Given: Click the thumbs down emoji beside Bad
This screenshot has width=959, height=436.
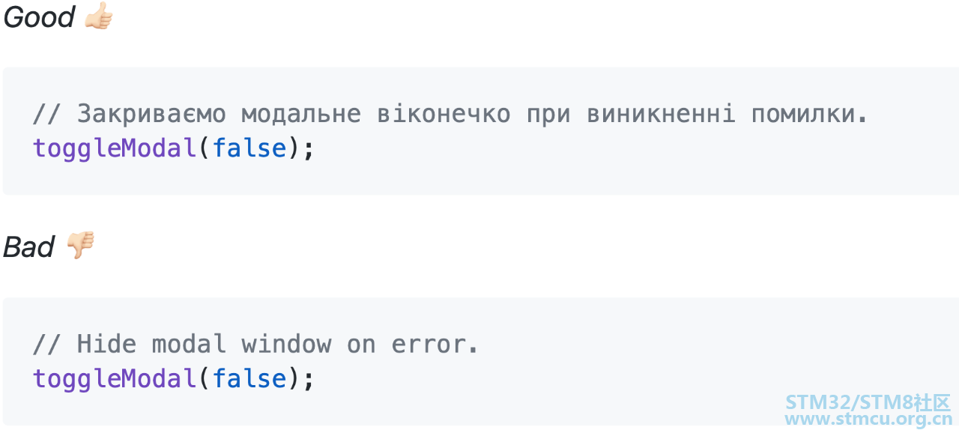Looking at the screenshot, I should (x=79, y=246).
